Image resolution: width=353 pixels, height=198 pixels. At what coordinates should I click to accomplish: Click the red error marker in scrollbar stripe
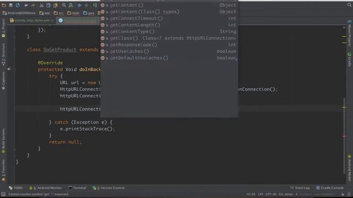pos(344,136)
